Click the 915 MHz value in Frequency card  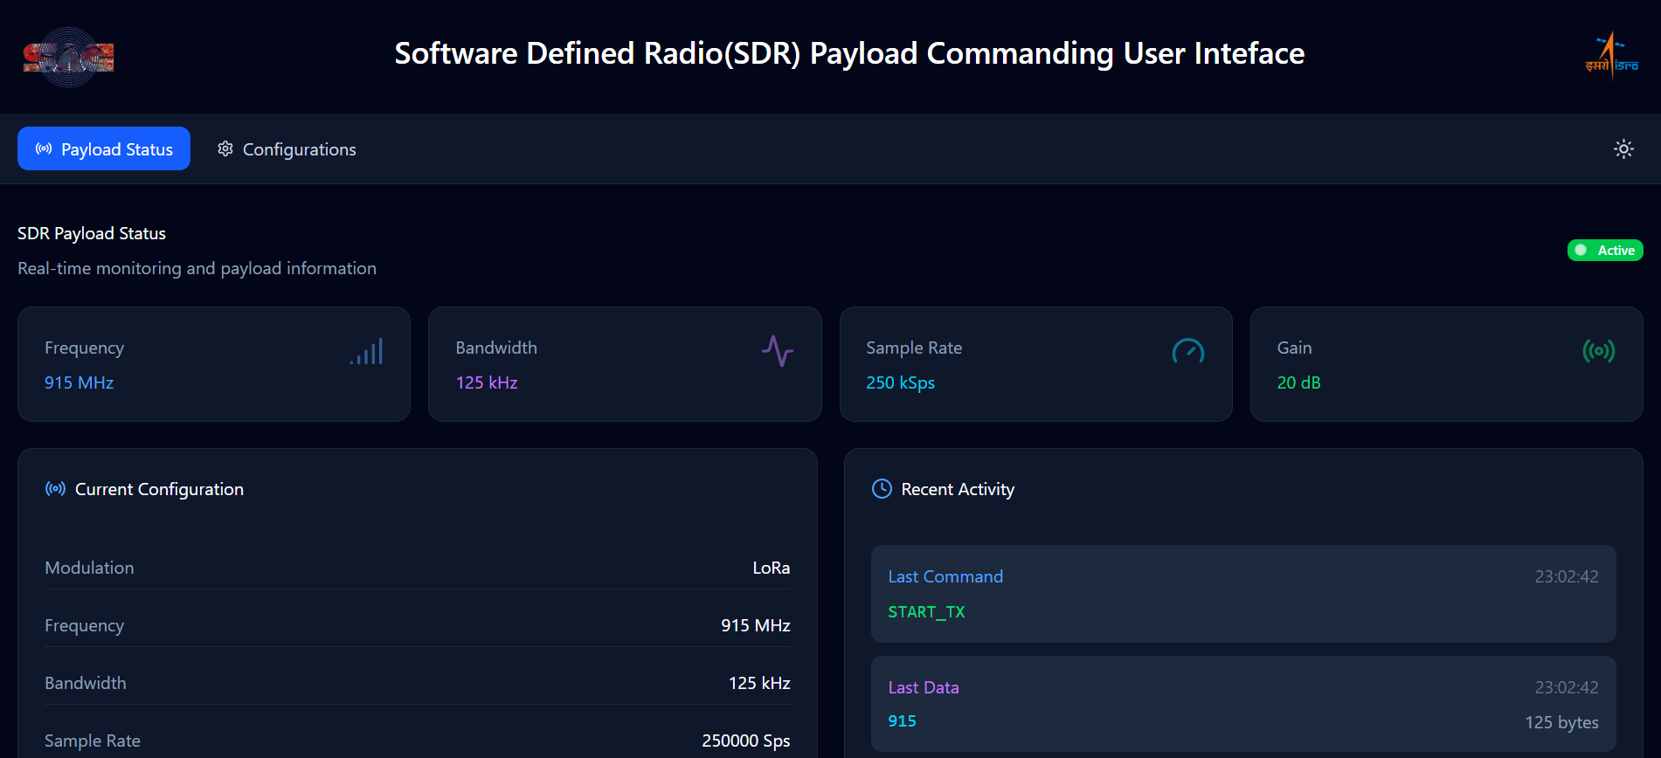point(80,382)
